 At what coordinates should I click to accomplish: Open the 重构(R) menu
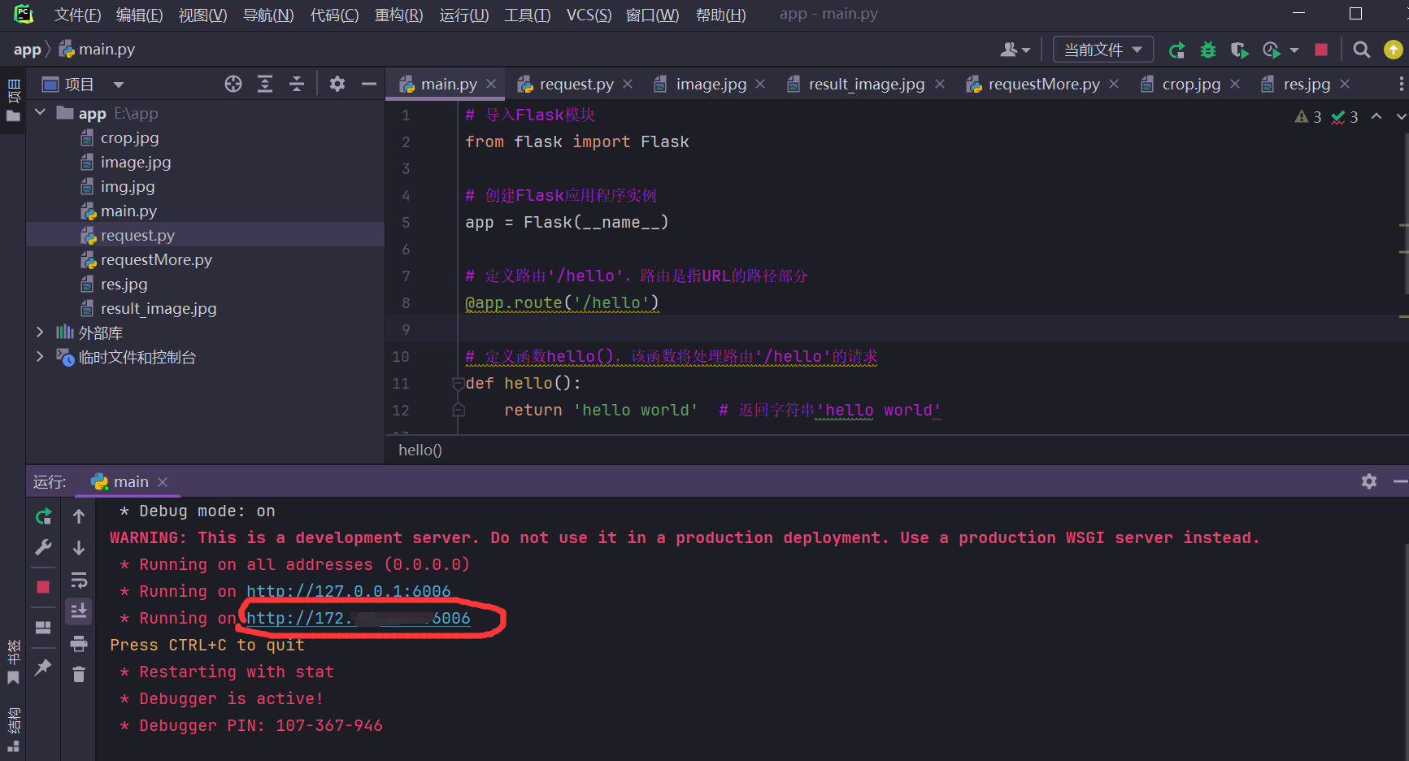(398, 15)
